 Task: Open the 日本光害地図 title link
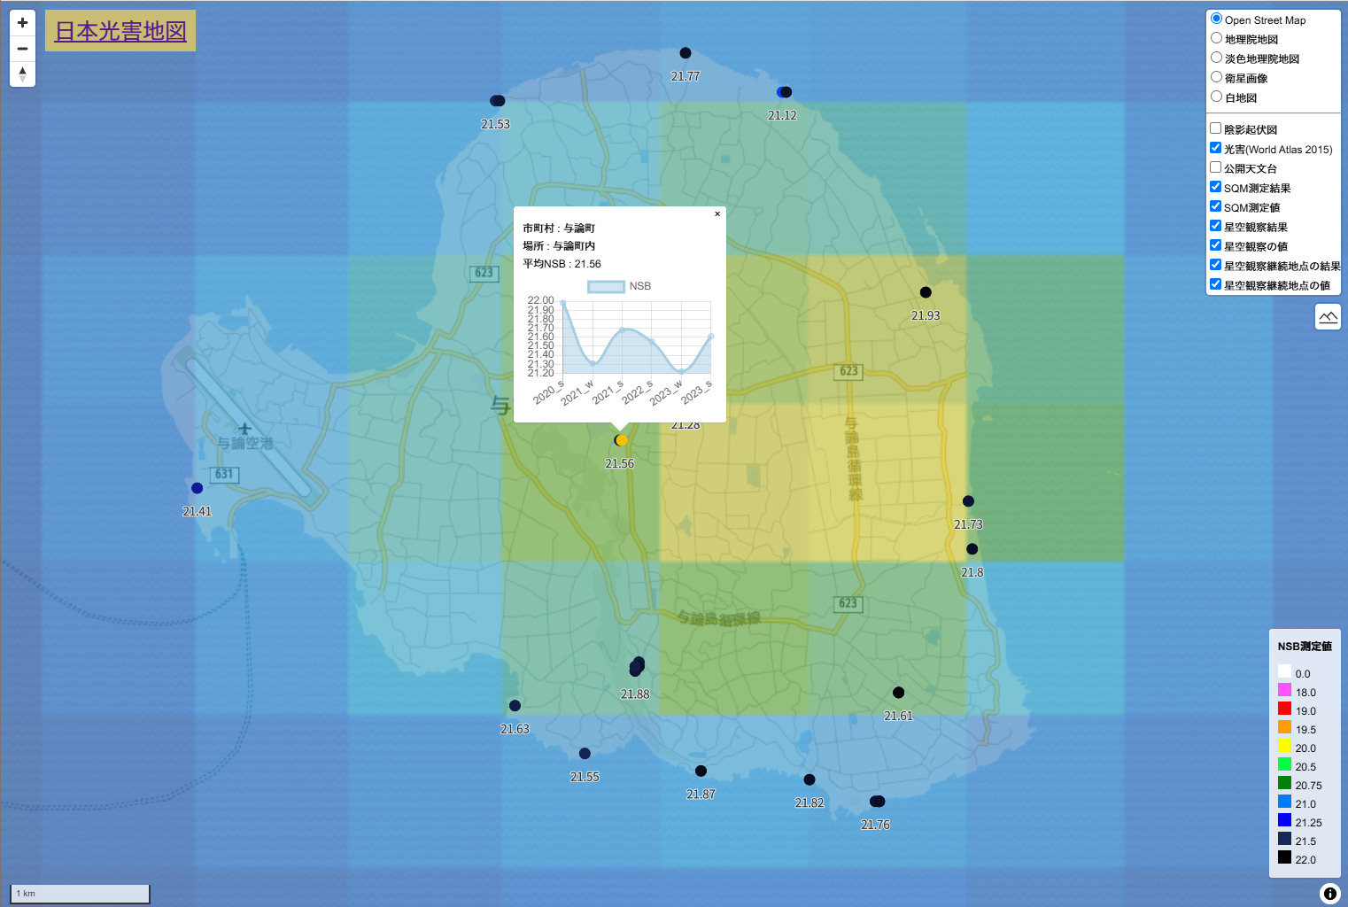click(120, 31)
